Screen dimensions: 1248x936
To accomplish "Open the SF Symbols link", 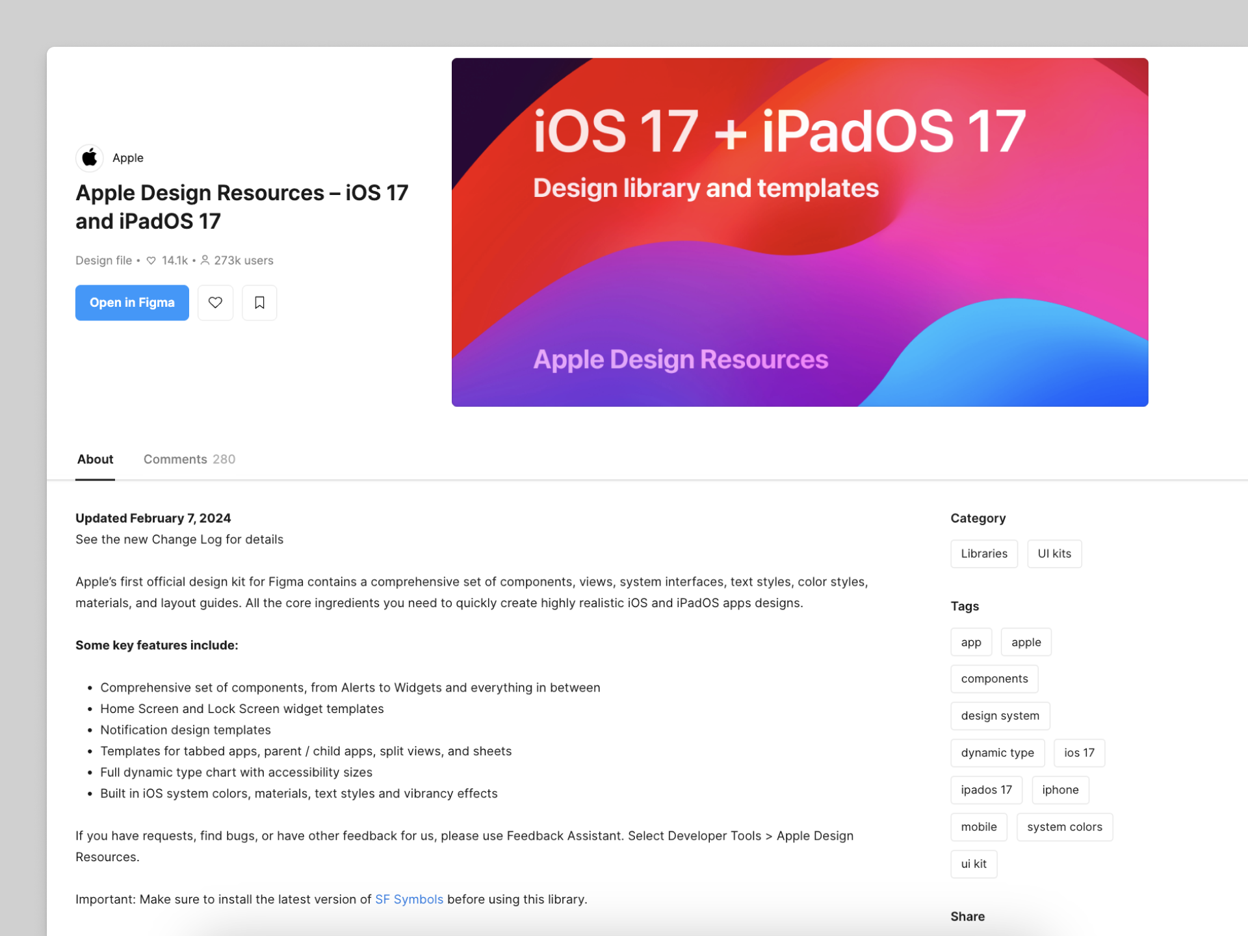I will [409, 899].
